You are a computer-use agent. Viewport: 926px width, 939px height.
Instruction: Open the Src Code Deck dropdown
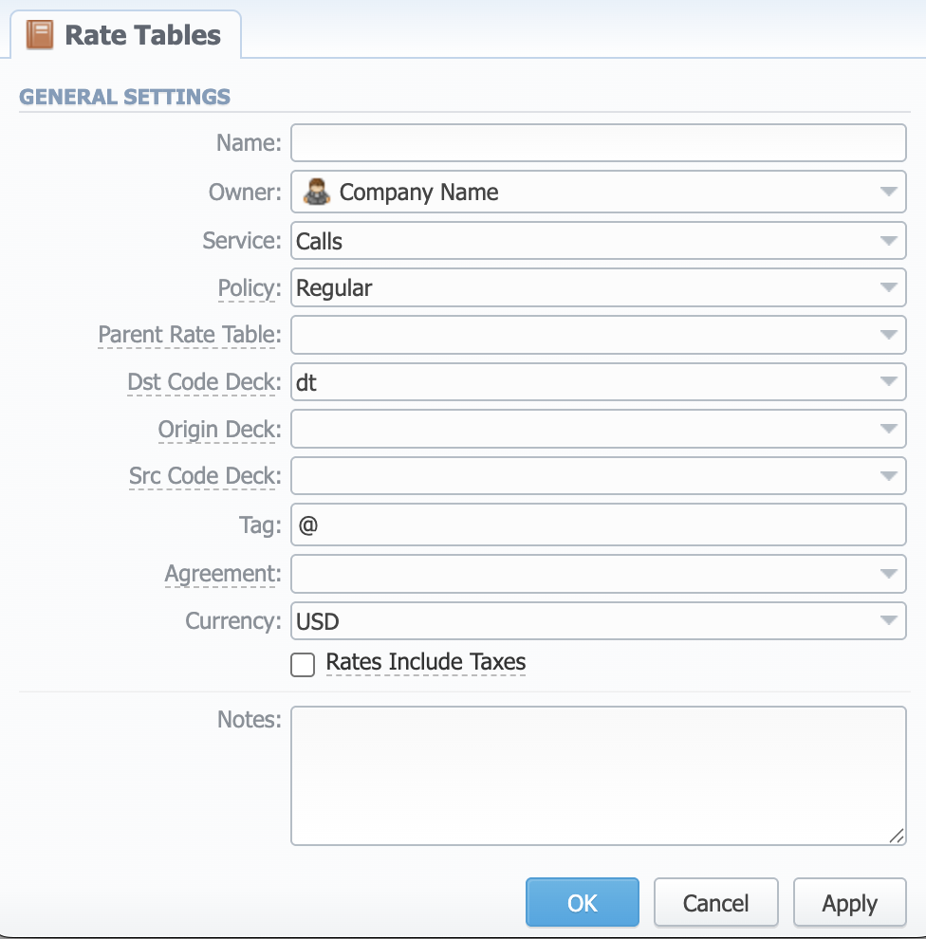[x=889, y=475]
